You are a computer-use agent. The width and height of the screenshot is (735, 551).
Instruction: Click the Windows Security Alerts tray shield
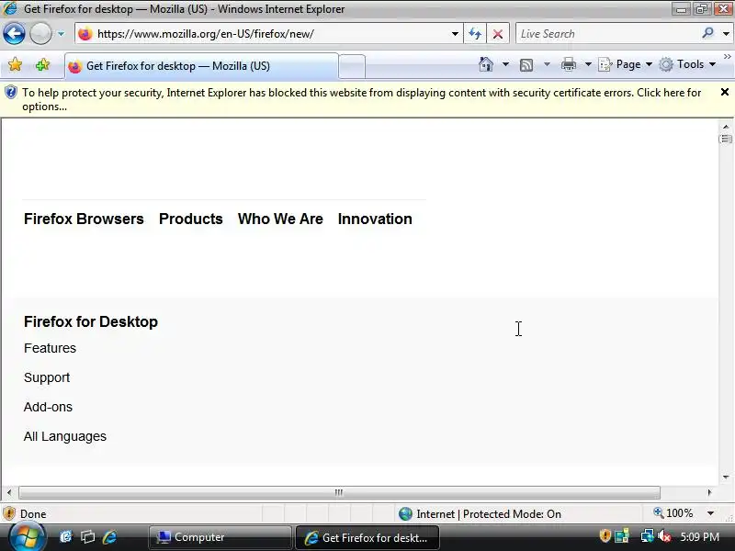(x=605, y=535)
